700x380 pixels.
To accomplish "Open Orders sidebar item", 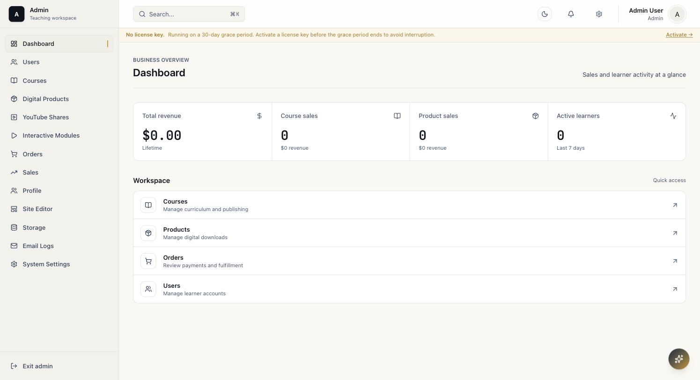I will pyautogui.click(x=59, y=154).
